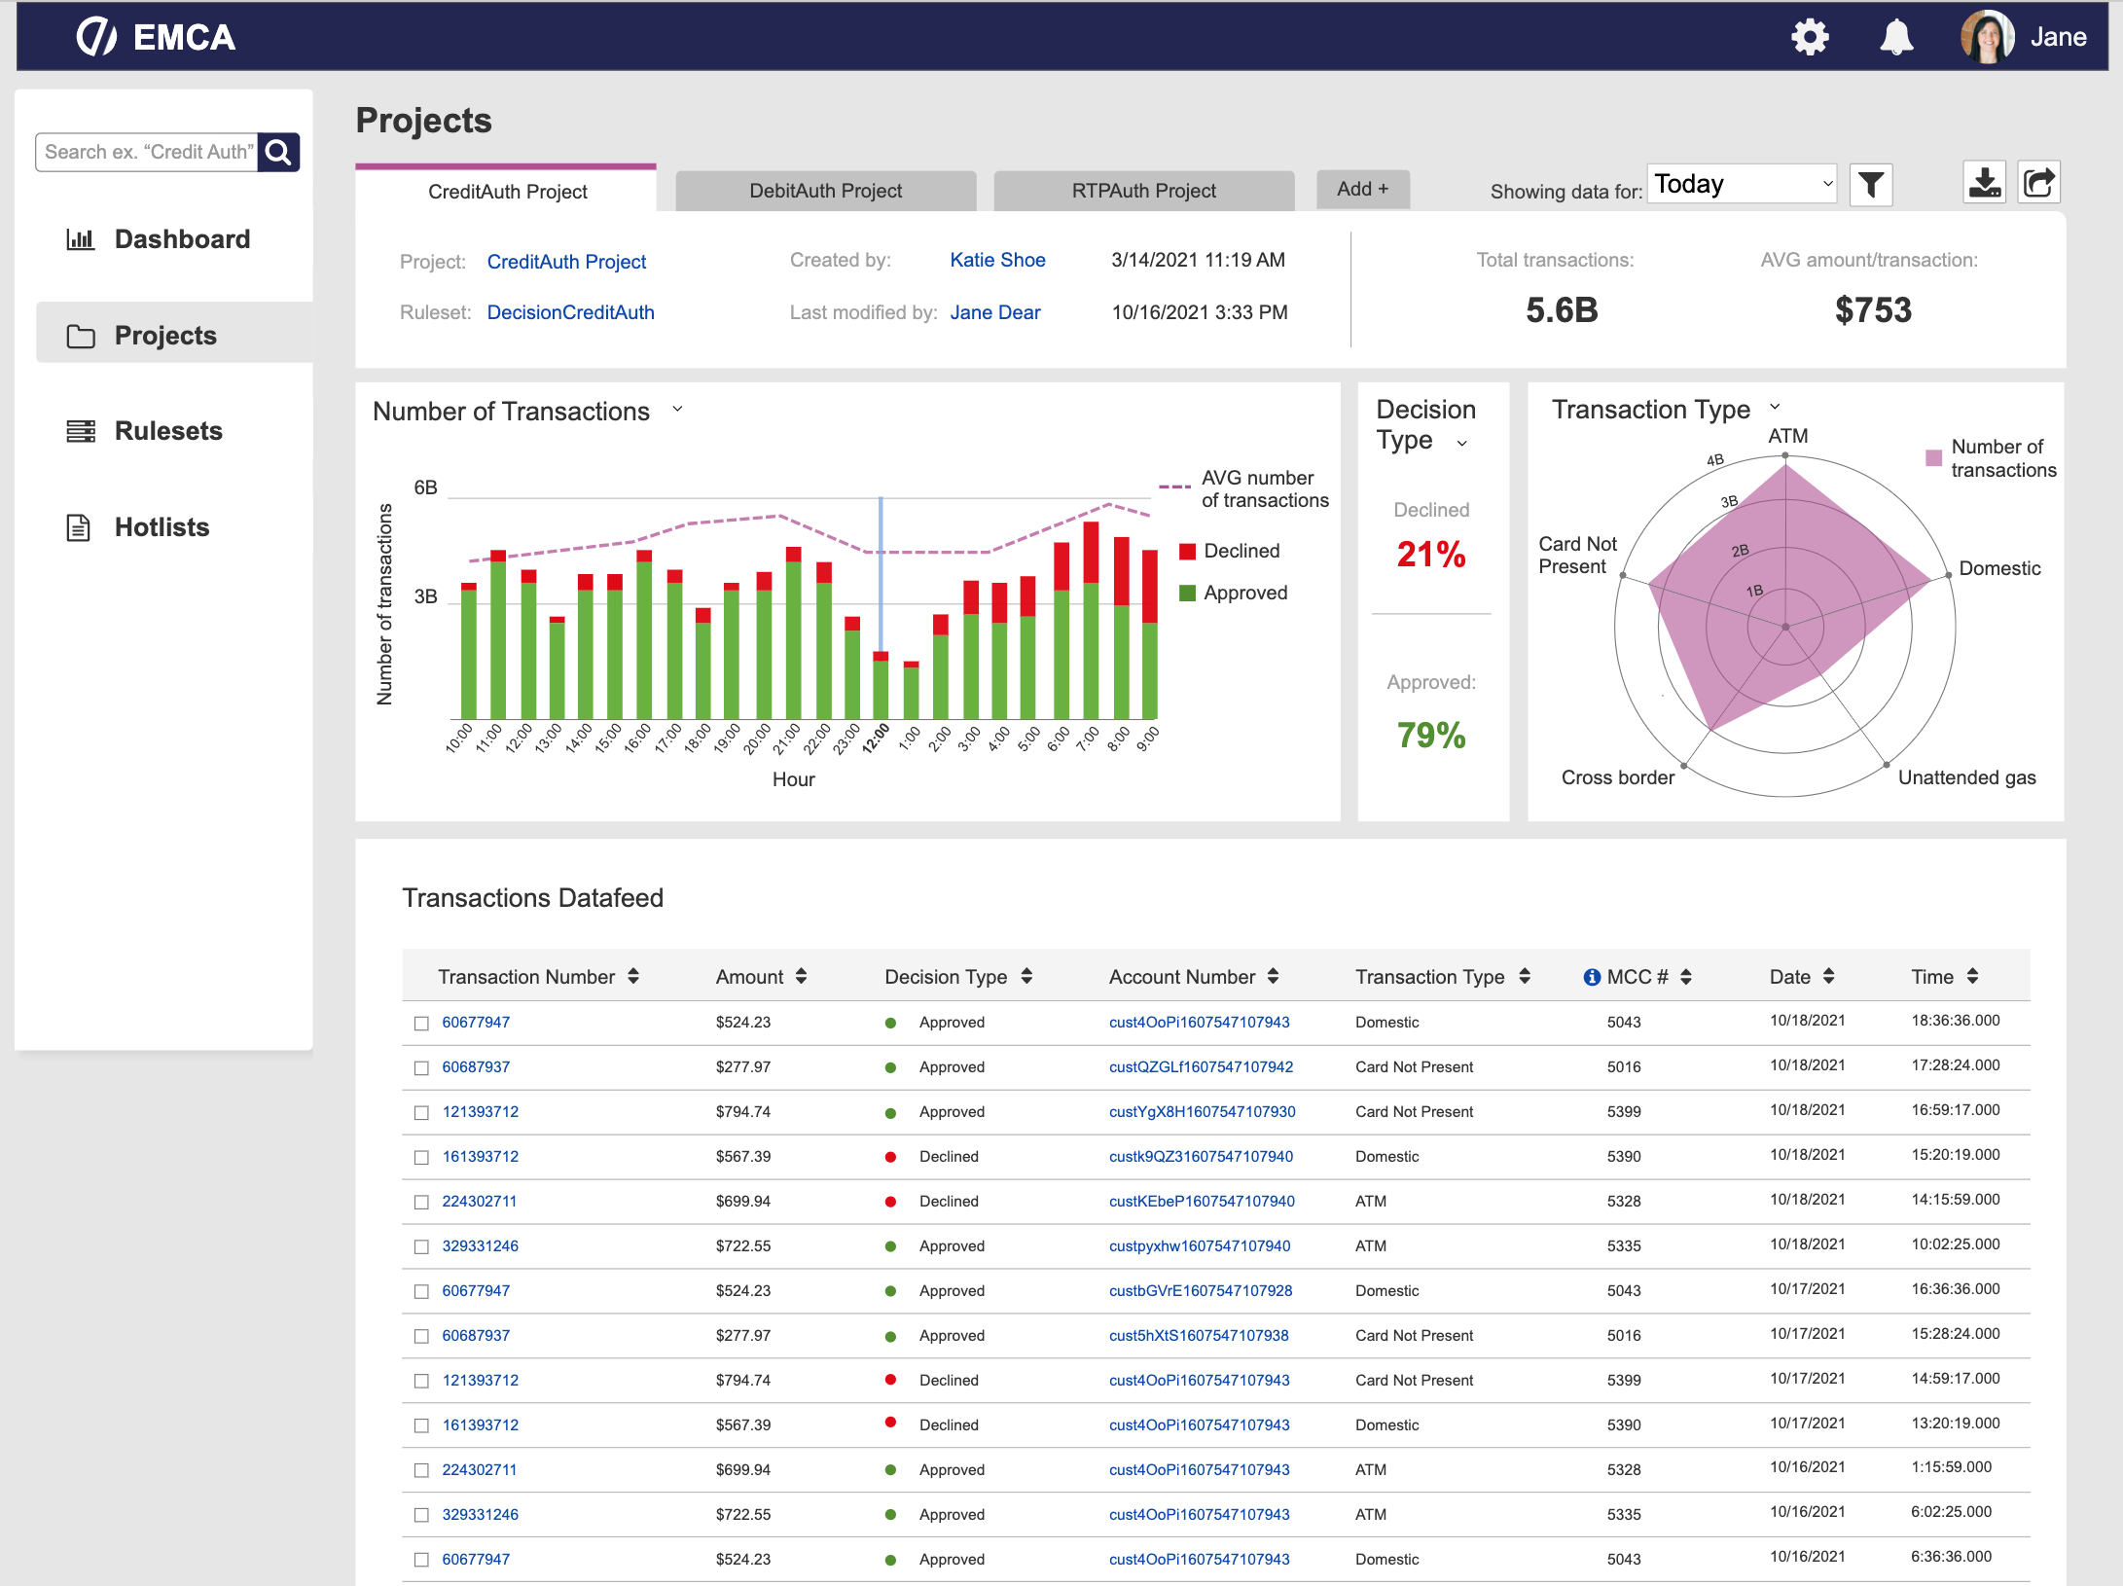
Task: Click the filter funnel icon
Action: pos(1870,185)
